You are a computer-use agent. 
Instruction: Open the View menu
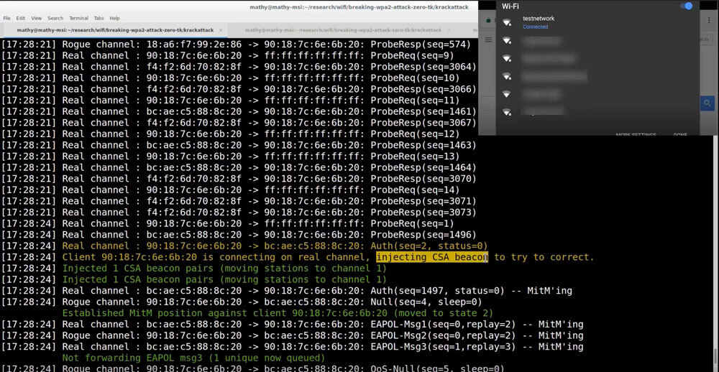[x=36, y=18]
